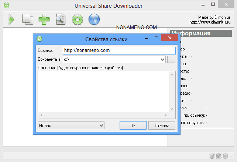Screen dimensions: 237x162
Task: Click the Stop square icon in toolbar
Action: click(27, 19)
